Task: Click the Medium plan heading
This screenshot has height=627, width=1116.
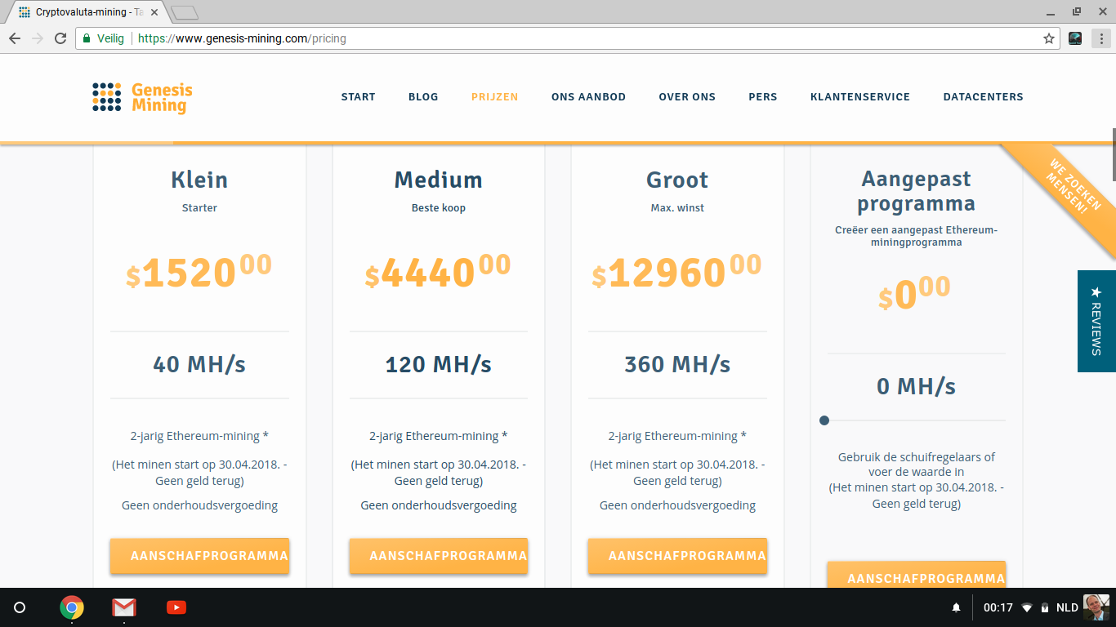Action: 439,180
